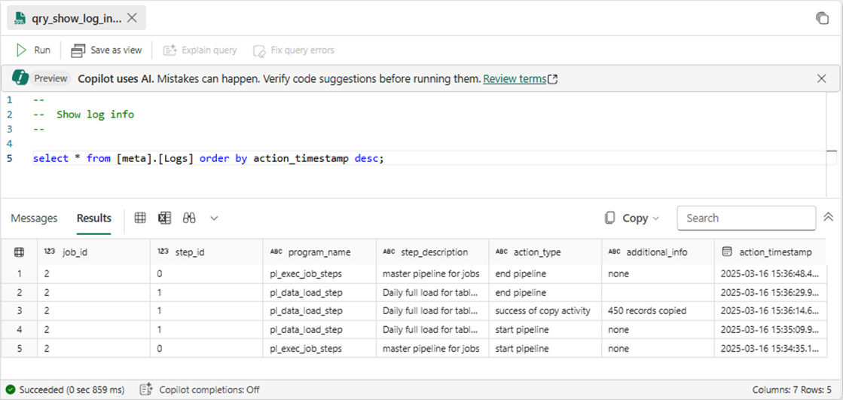843x400 pixels.
Task: Click the results Search field
Action: 745,218
